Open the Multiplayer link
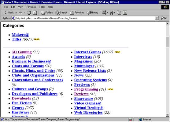 pos(84,66)
